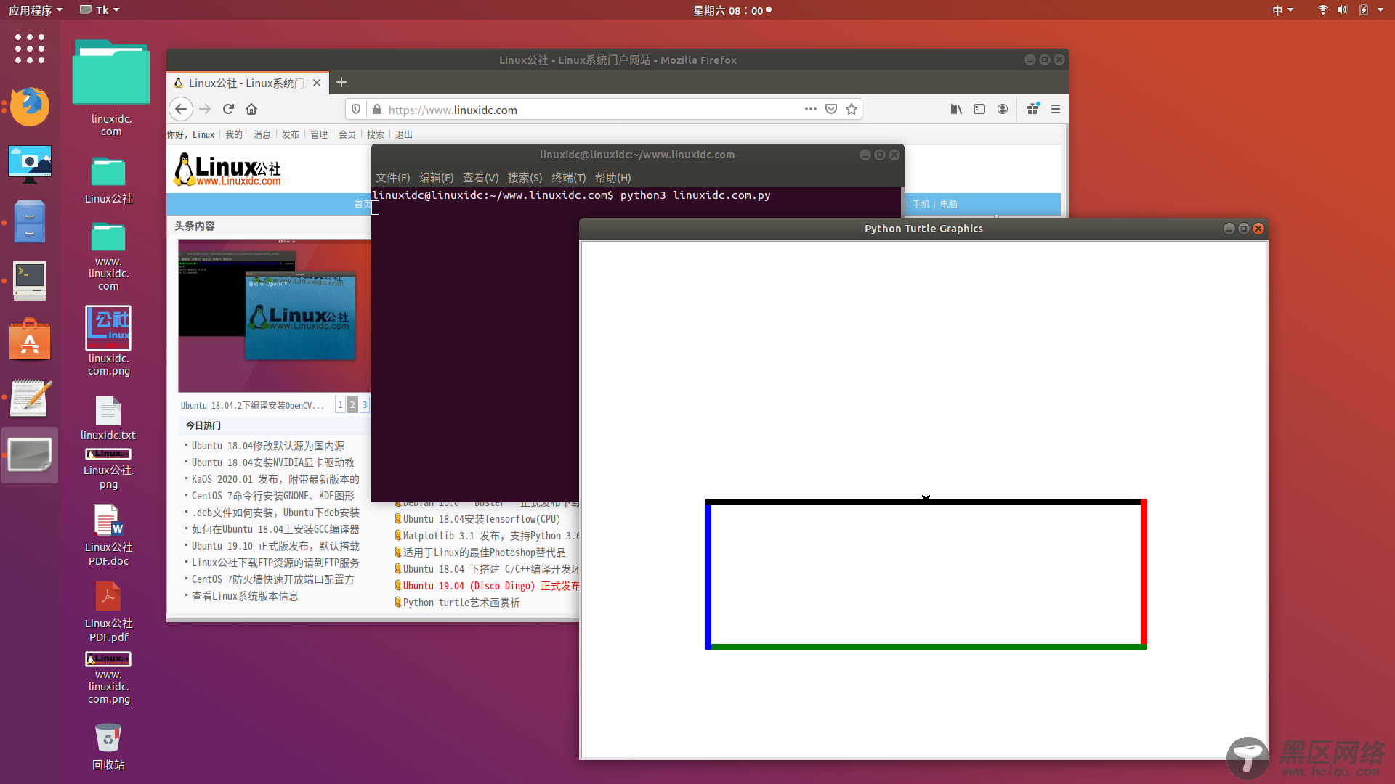Click 消息 link on webpage
Image resolution: width=1395 pixels, height=784 pixels.
[262, 134]
